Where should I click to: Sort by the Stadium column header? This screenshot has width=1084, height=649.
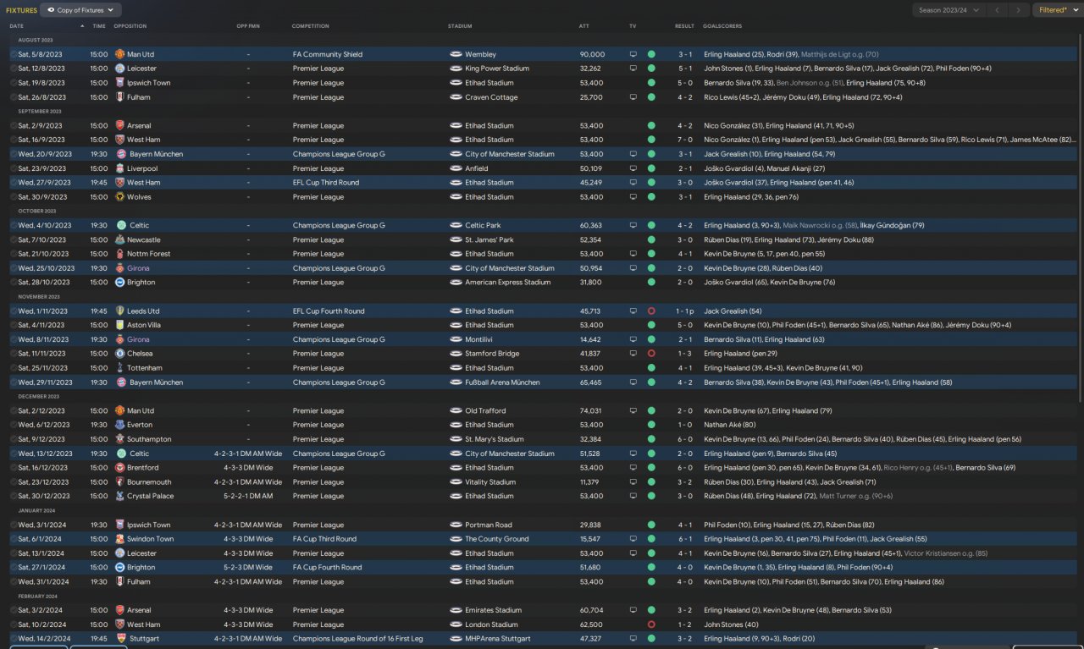(x=460, y=26)
